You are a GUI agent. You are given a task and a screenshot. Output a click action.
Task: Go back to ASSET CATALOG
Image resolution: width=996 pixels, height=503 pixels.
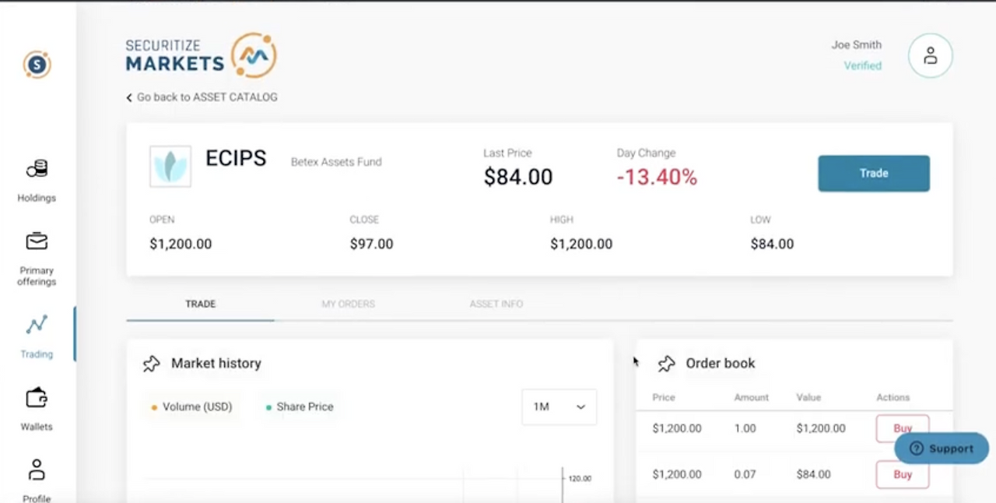coord(202,97)
